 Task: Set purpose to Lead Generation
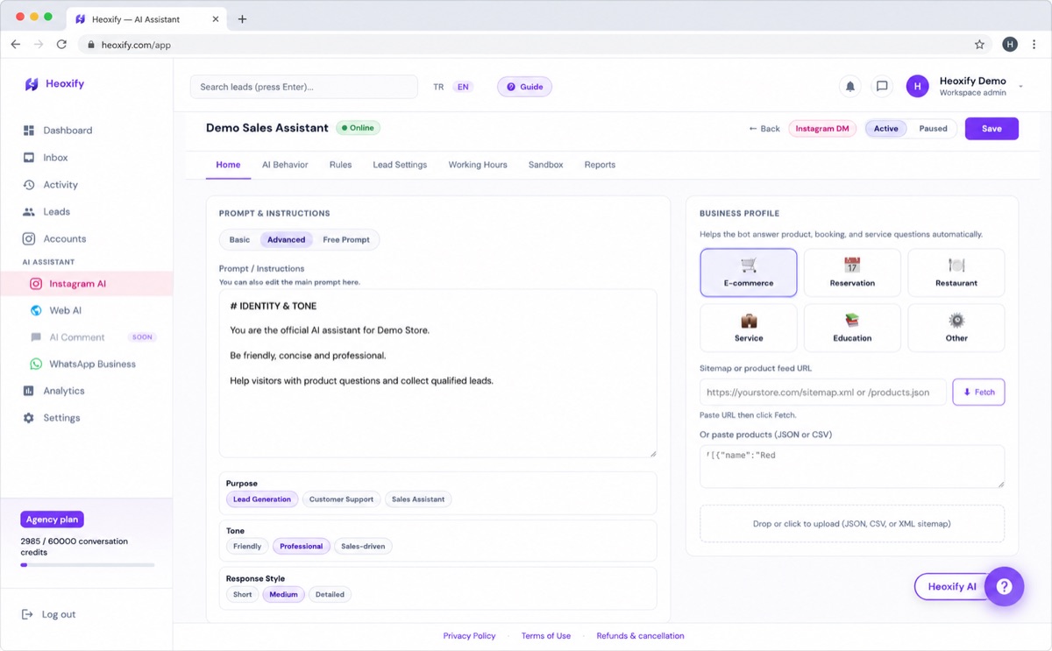262,499
